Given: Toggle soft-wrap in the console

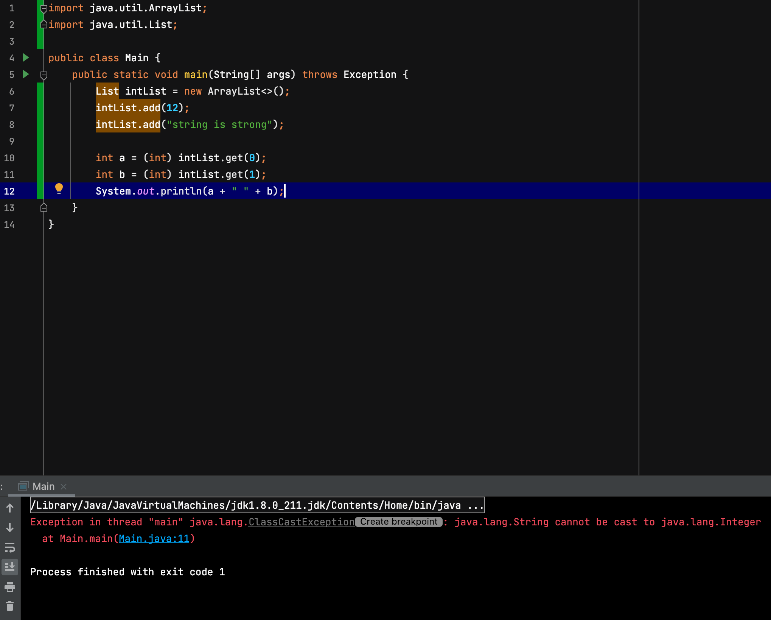Looking at the screenshot, I should coord(10,547).
